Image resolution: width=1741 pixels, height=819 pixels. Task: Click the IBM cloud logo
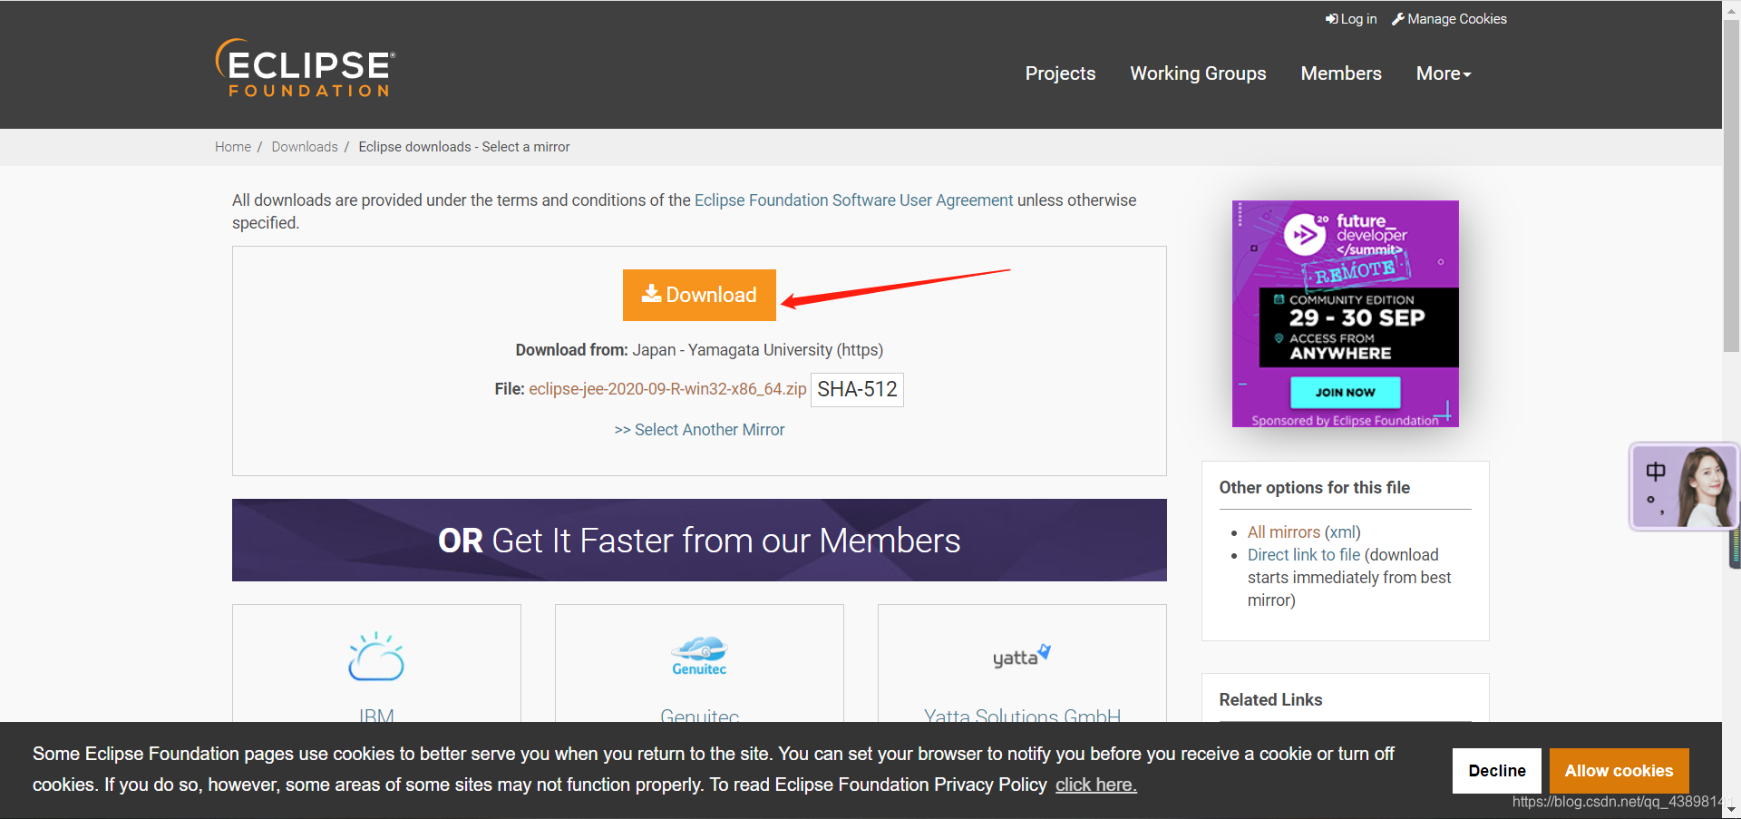point(376,657)
